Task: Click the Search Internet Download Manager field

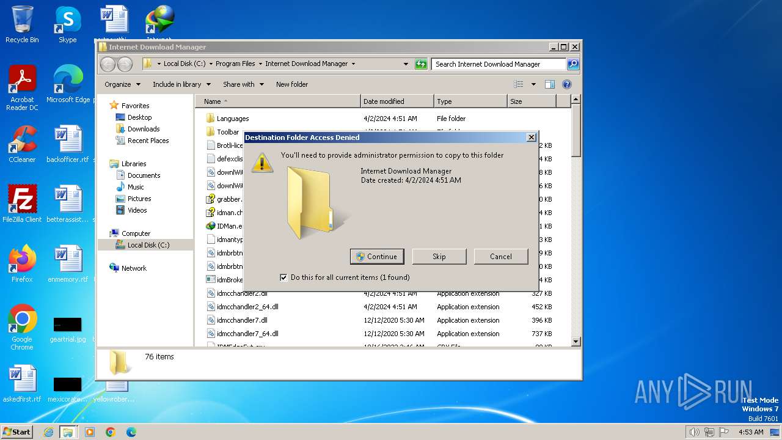Action: point(499,64)
